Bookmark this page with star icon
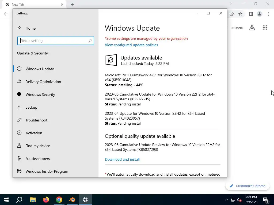Viewport: 274px width, 205px height. (240, 14)
